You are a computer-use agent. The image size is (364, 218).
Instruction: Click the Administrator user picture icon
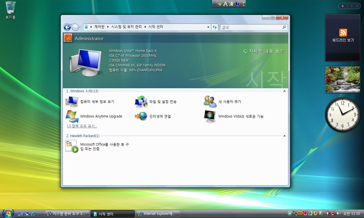[x=68, y=38]
